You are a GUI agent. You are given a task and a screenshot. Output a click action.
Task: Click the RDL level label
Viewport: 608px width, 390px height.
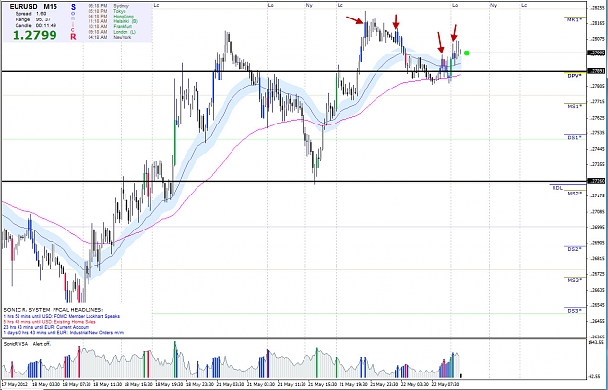(x=557, y=188)
